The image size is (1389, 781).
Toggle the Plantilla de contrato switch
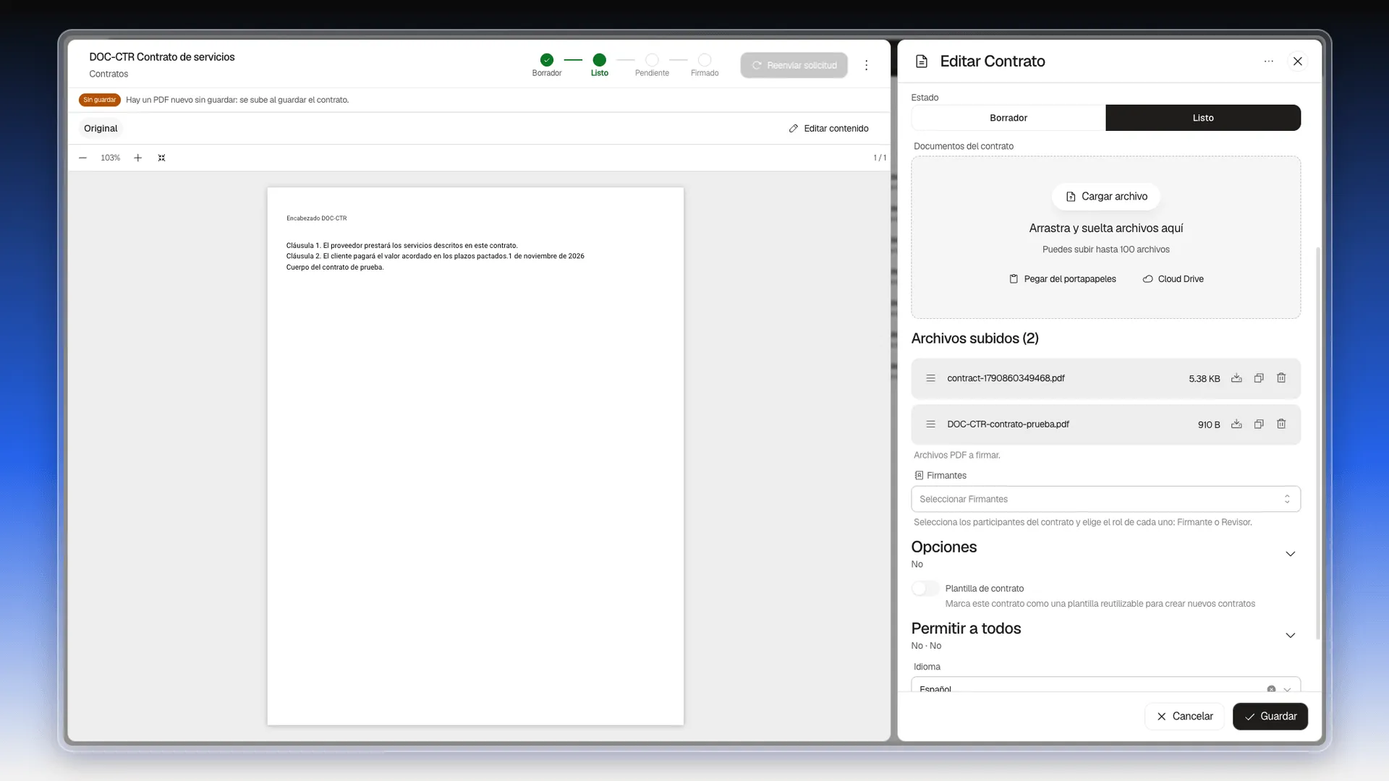pyautogui.click(x=925, y=589)
